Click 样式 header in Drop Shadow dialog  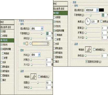tap(60, 4)
